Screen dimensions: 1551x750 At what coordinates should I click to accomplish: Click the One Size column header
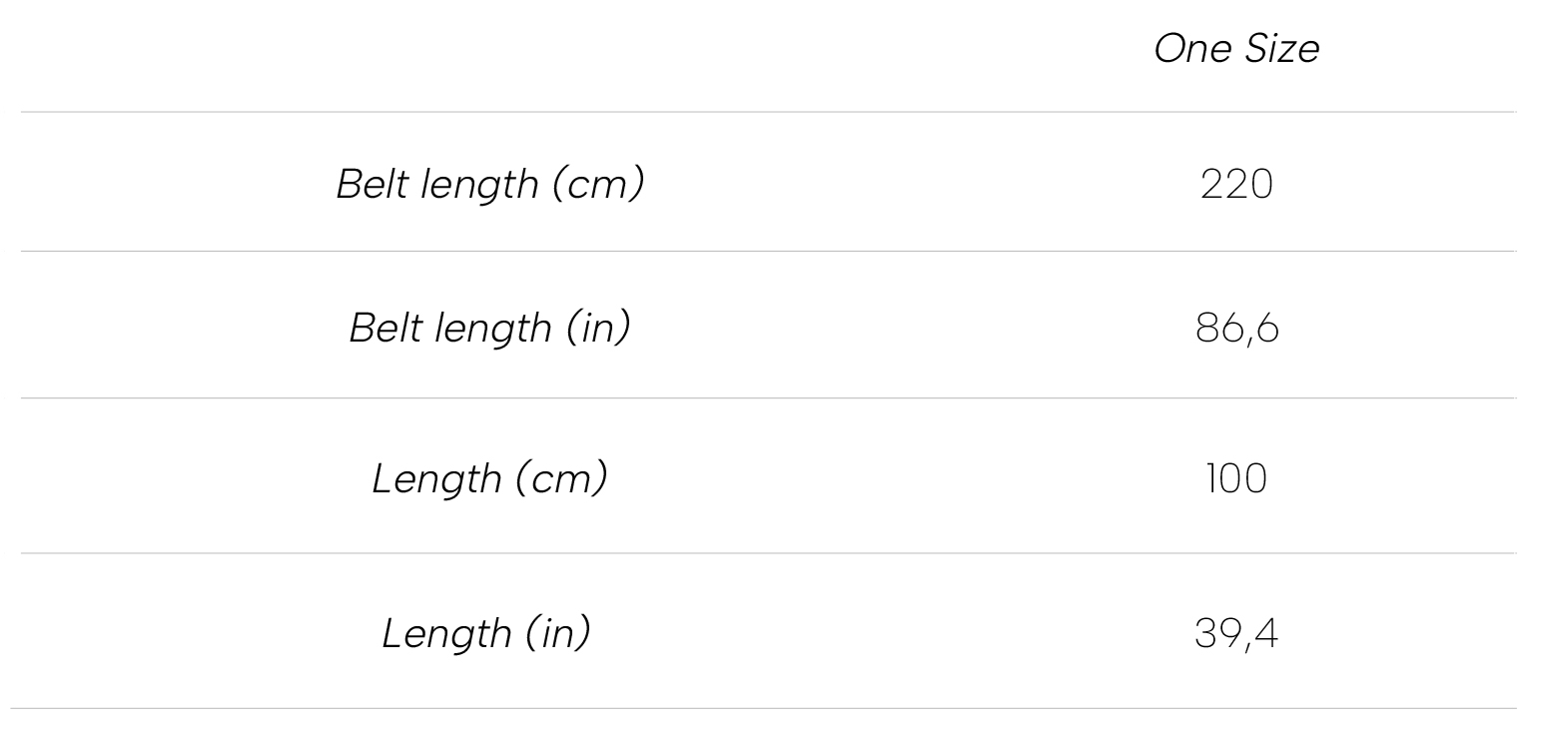coord(1236,49)
